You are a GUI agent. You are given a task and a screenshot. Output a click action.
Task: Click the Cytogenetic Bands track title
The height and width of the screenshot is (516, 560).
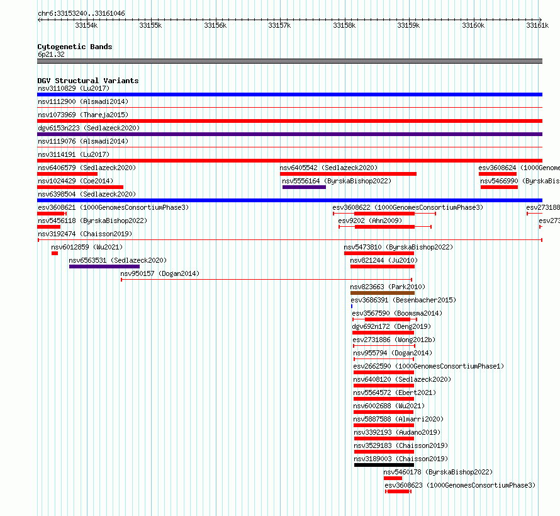75,47
